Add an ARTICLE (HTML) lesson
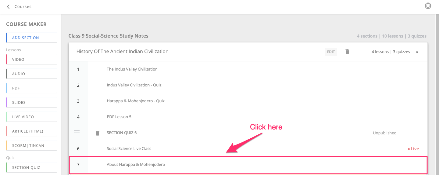Image resolution: width=439 pixels, height=175 pixels. 32,131
